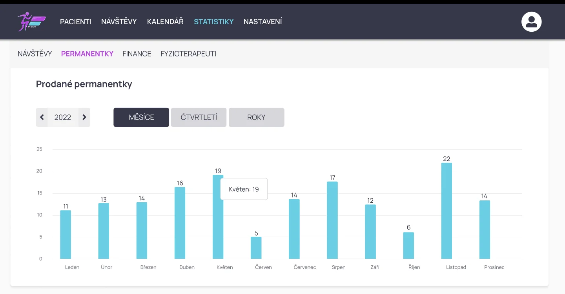Click the Leden bar in chart
This screenshot has width=565, height=294.
66,234
